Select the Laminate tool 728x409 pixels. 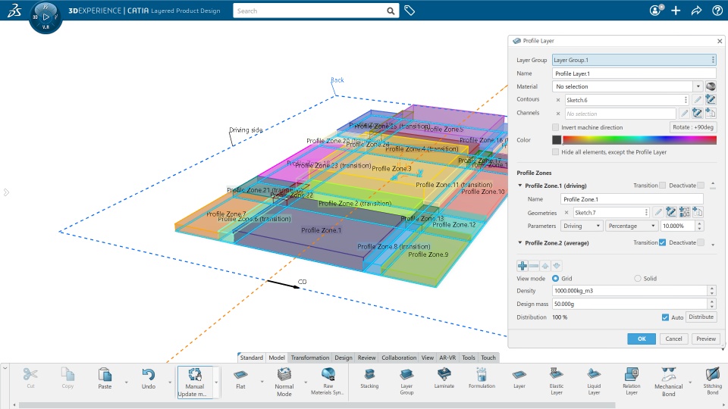coord(444,379)
